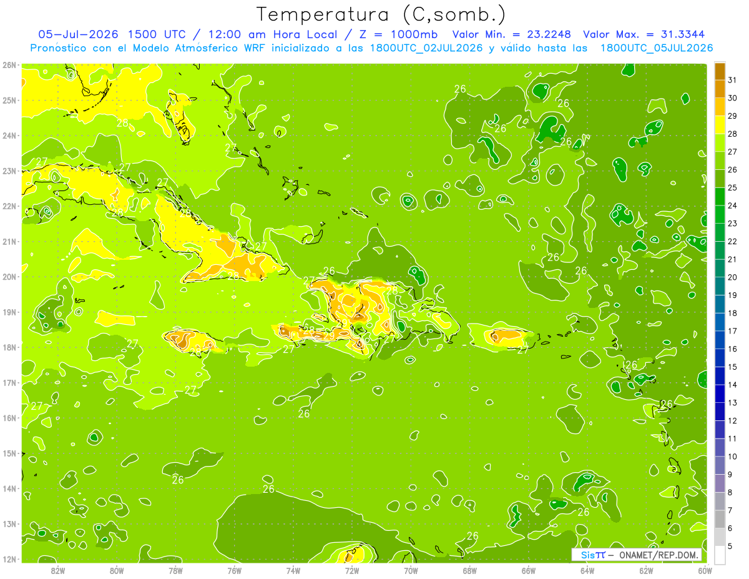Click the 14N latitude axis label
The width and height of the screenshot is (749, 579).
(9, 488)
